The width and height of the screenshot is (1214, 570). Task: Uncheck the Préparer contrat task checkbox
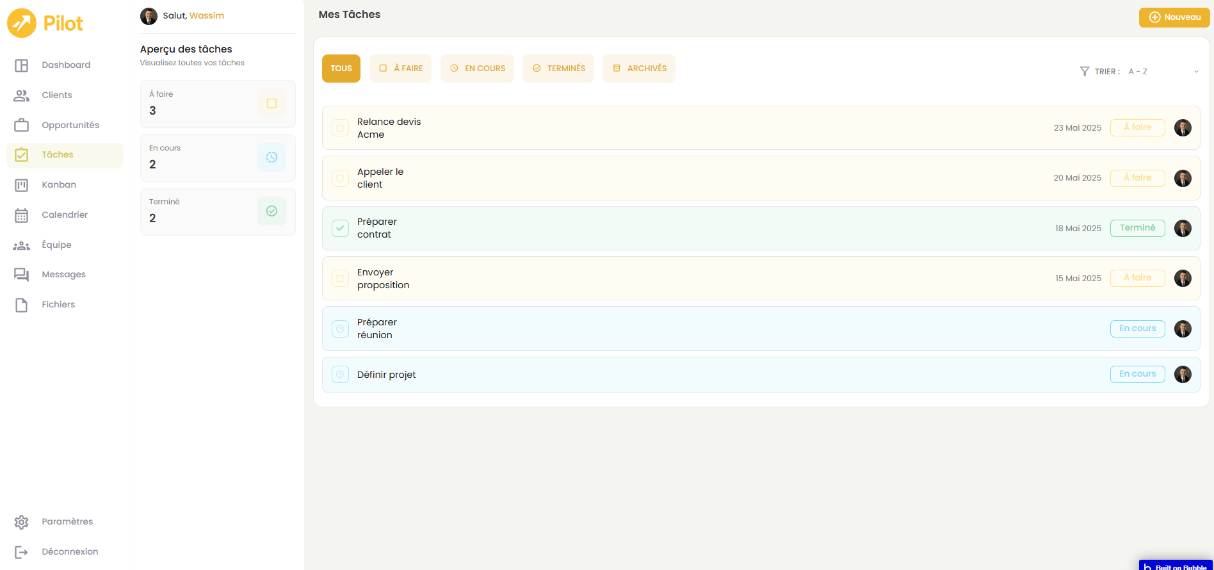pyautogui.click(x=340, y=228)
